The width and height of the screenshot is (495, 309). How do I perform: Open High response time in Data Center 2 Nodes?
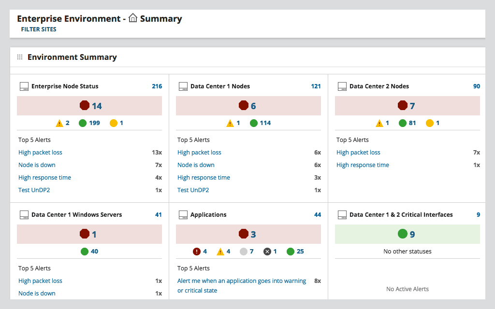pos(363,165)
